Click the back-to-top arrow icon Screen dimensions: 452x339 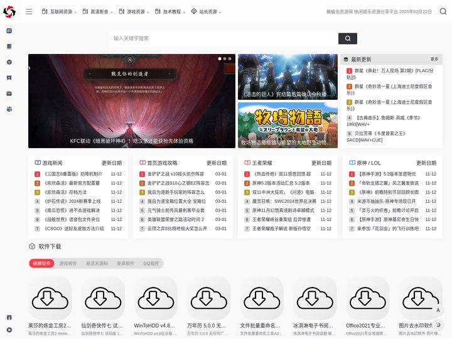coord(438,310)
